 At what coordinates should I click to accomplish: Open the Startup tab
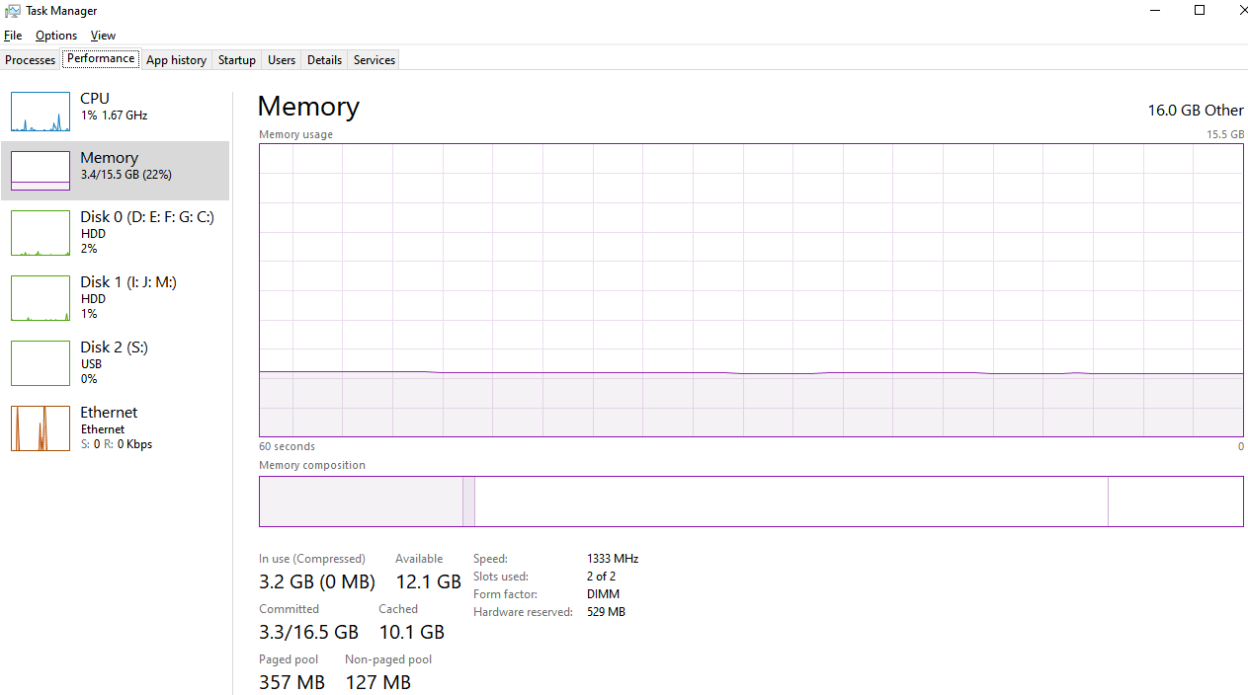click(237, 60)
